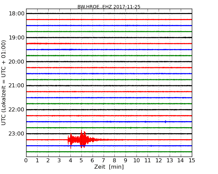Click the black trace at 18:00
Screen dimensions: 218x174
pyautogui.click(x=109, y=13)
